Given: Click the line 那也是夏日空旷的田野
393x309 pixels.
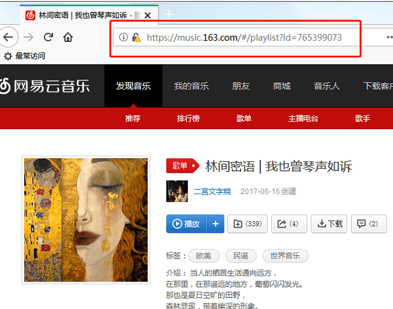Looking at the screenshot, I should [x=206, y=295].
